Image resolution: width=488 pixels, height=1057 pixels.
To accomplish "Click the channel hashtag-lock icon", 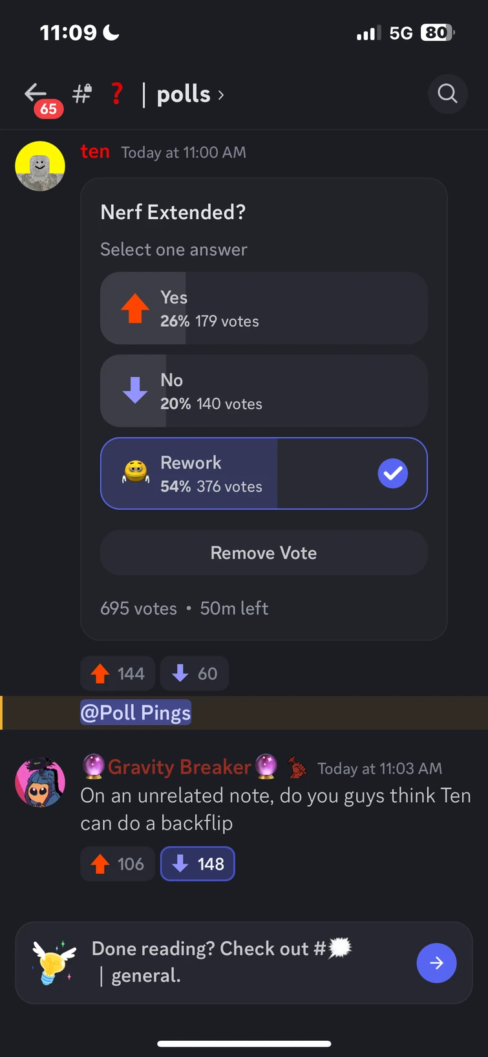I will pyautogui.click(x=81, y=94).
